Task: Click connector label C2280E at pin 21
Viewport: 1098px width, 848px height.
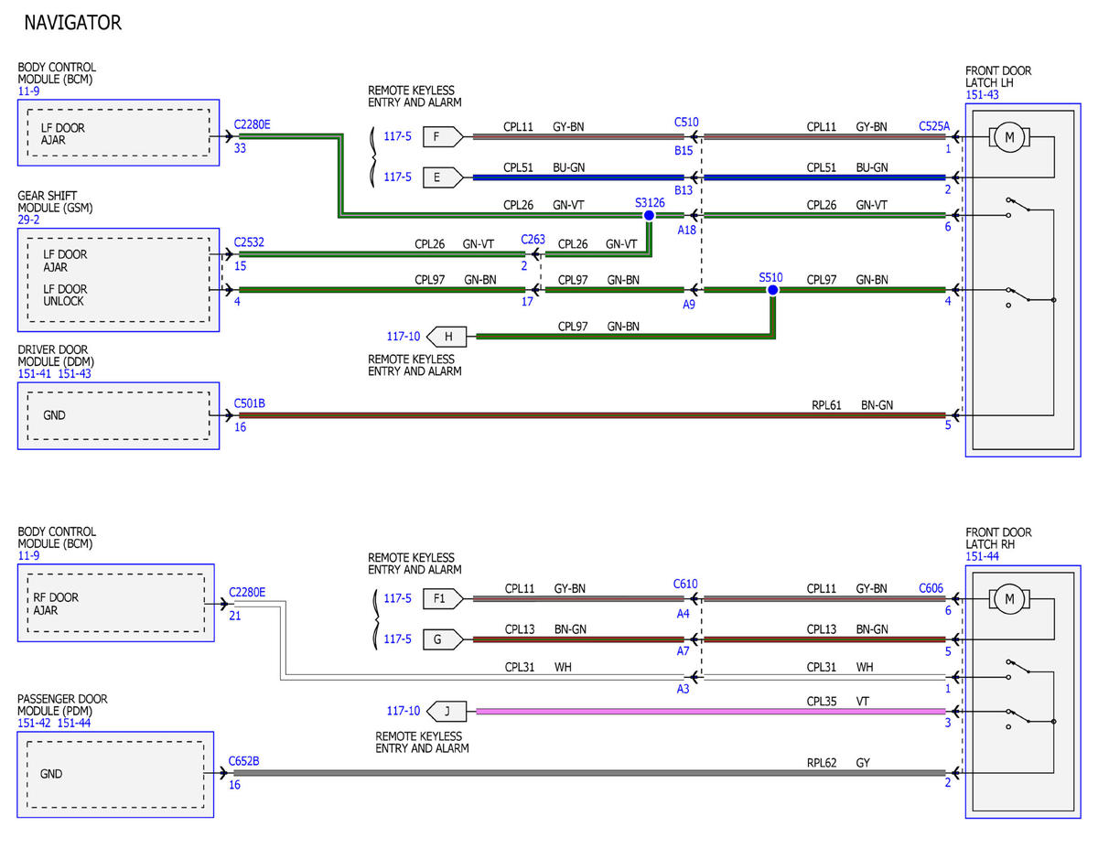Action: click(x=247, y=592)
